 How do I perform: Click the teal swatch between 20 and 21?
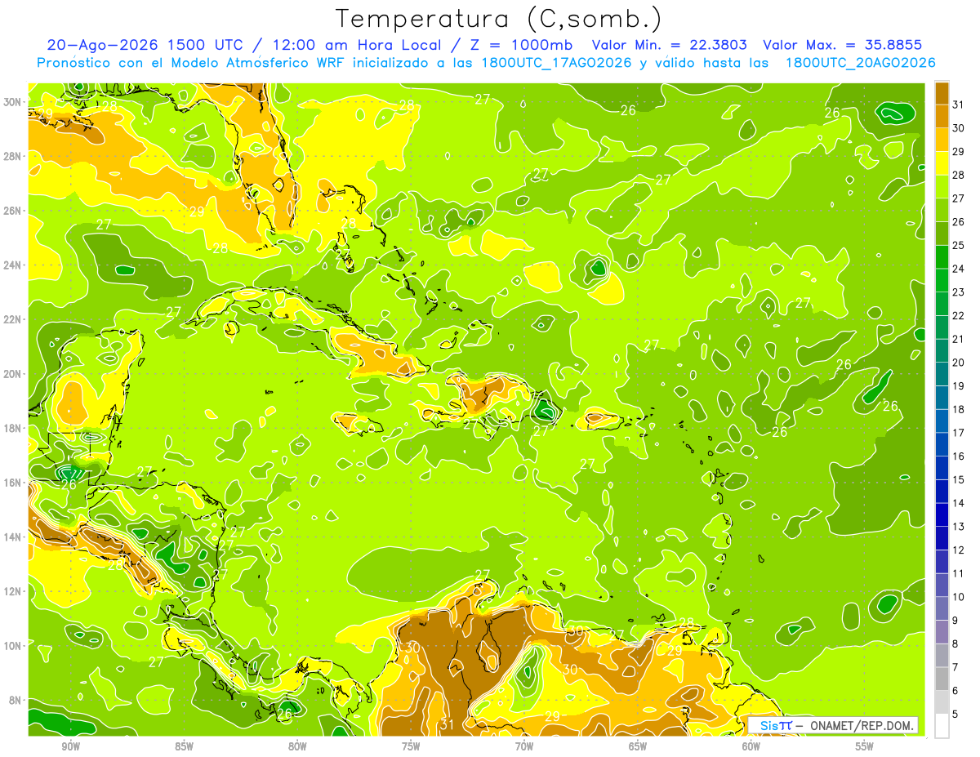(x=942, y=350)
